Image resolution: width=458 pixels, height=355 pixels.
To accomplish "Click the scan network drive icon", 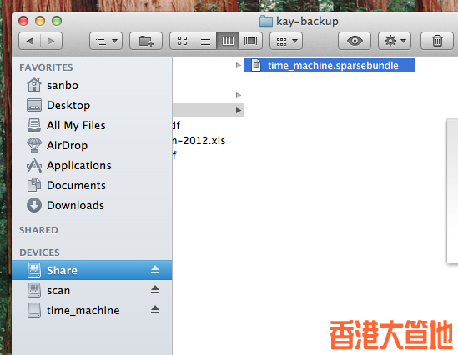I will point(34,290).
